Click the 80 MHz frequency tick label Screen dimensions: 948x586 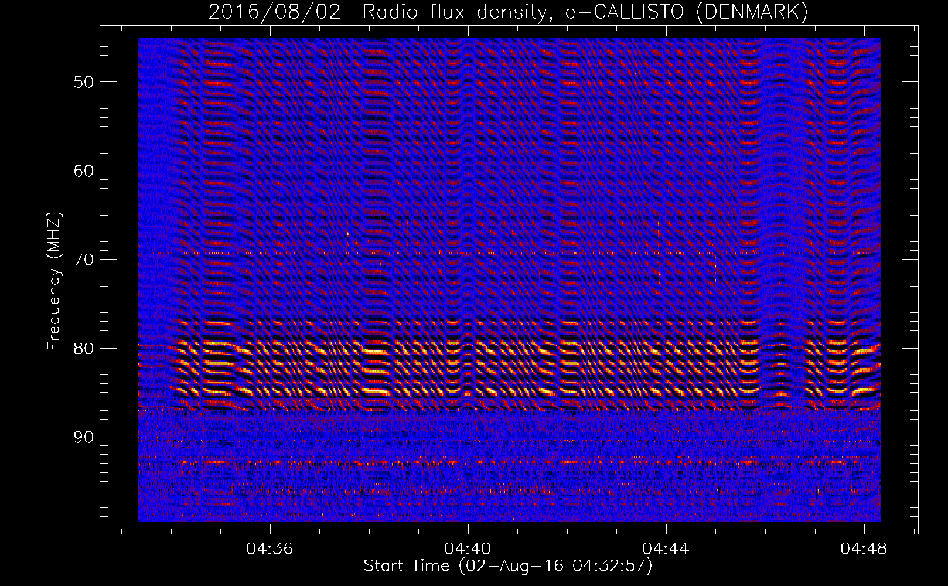84,349
